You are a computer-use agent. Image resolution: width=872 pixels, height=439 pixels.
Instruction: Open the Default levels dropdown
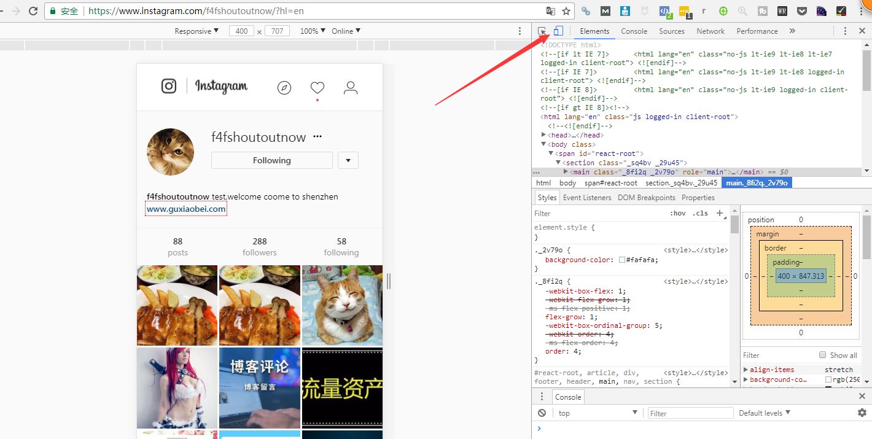[x=765, y=413]
